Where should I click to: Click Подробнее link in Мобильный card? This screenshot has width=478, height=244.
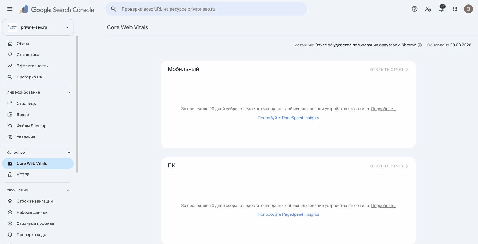coord(383,109)
